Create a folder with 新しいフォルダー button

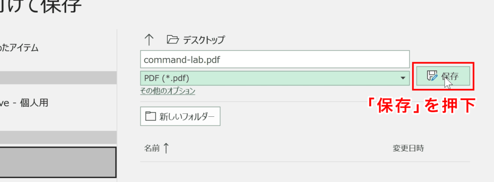pos(180,116)
